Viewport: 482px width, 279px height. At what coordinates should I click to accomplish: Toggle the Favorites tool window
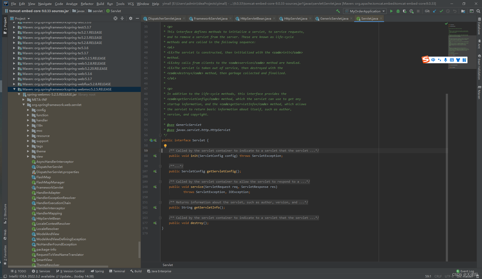click(5, 255)
